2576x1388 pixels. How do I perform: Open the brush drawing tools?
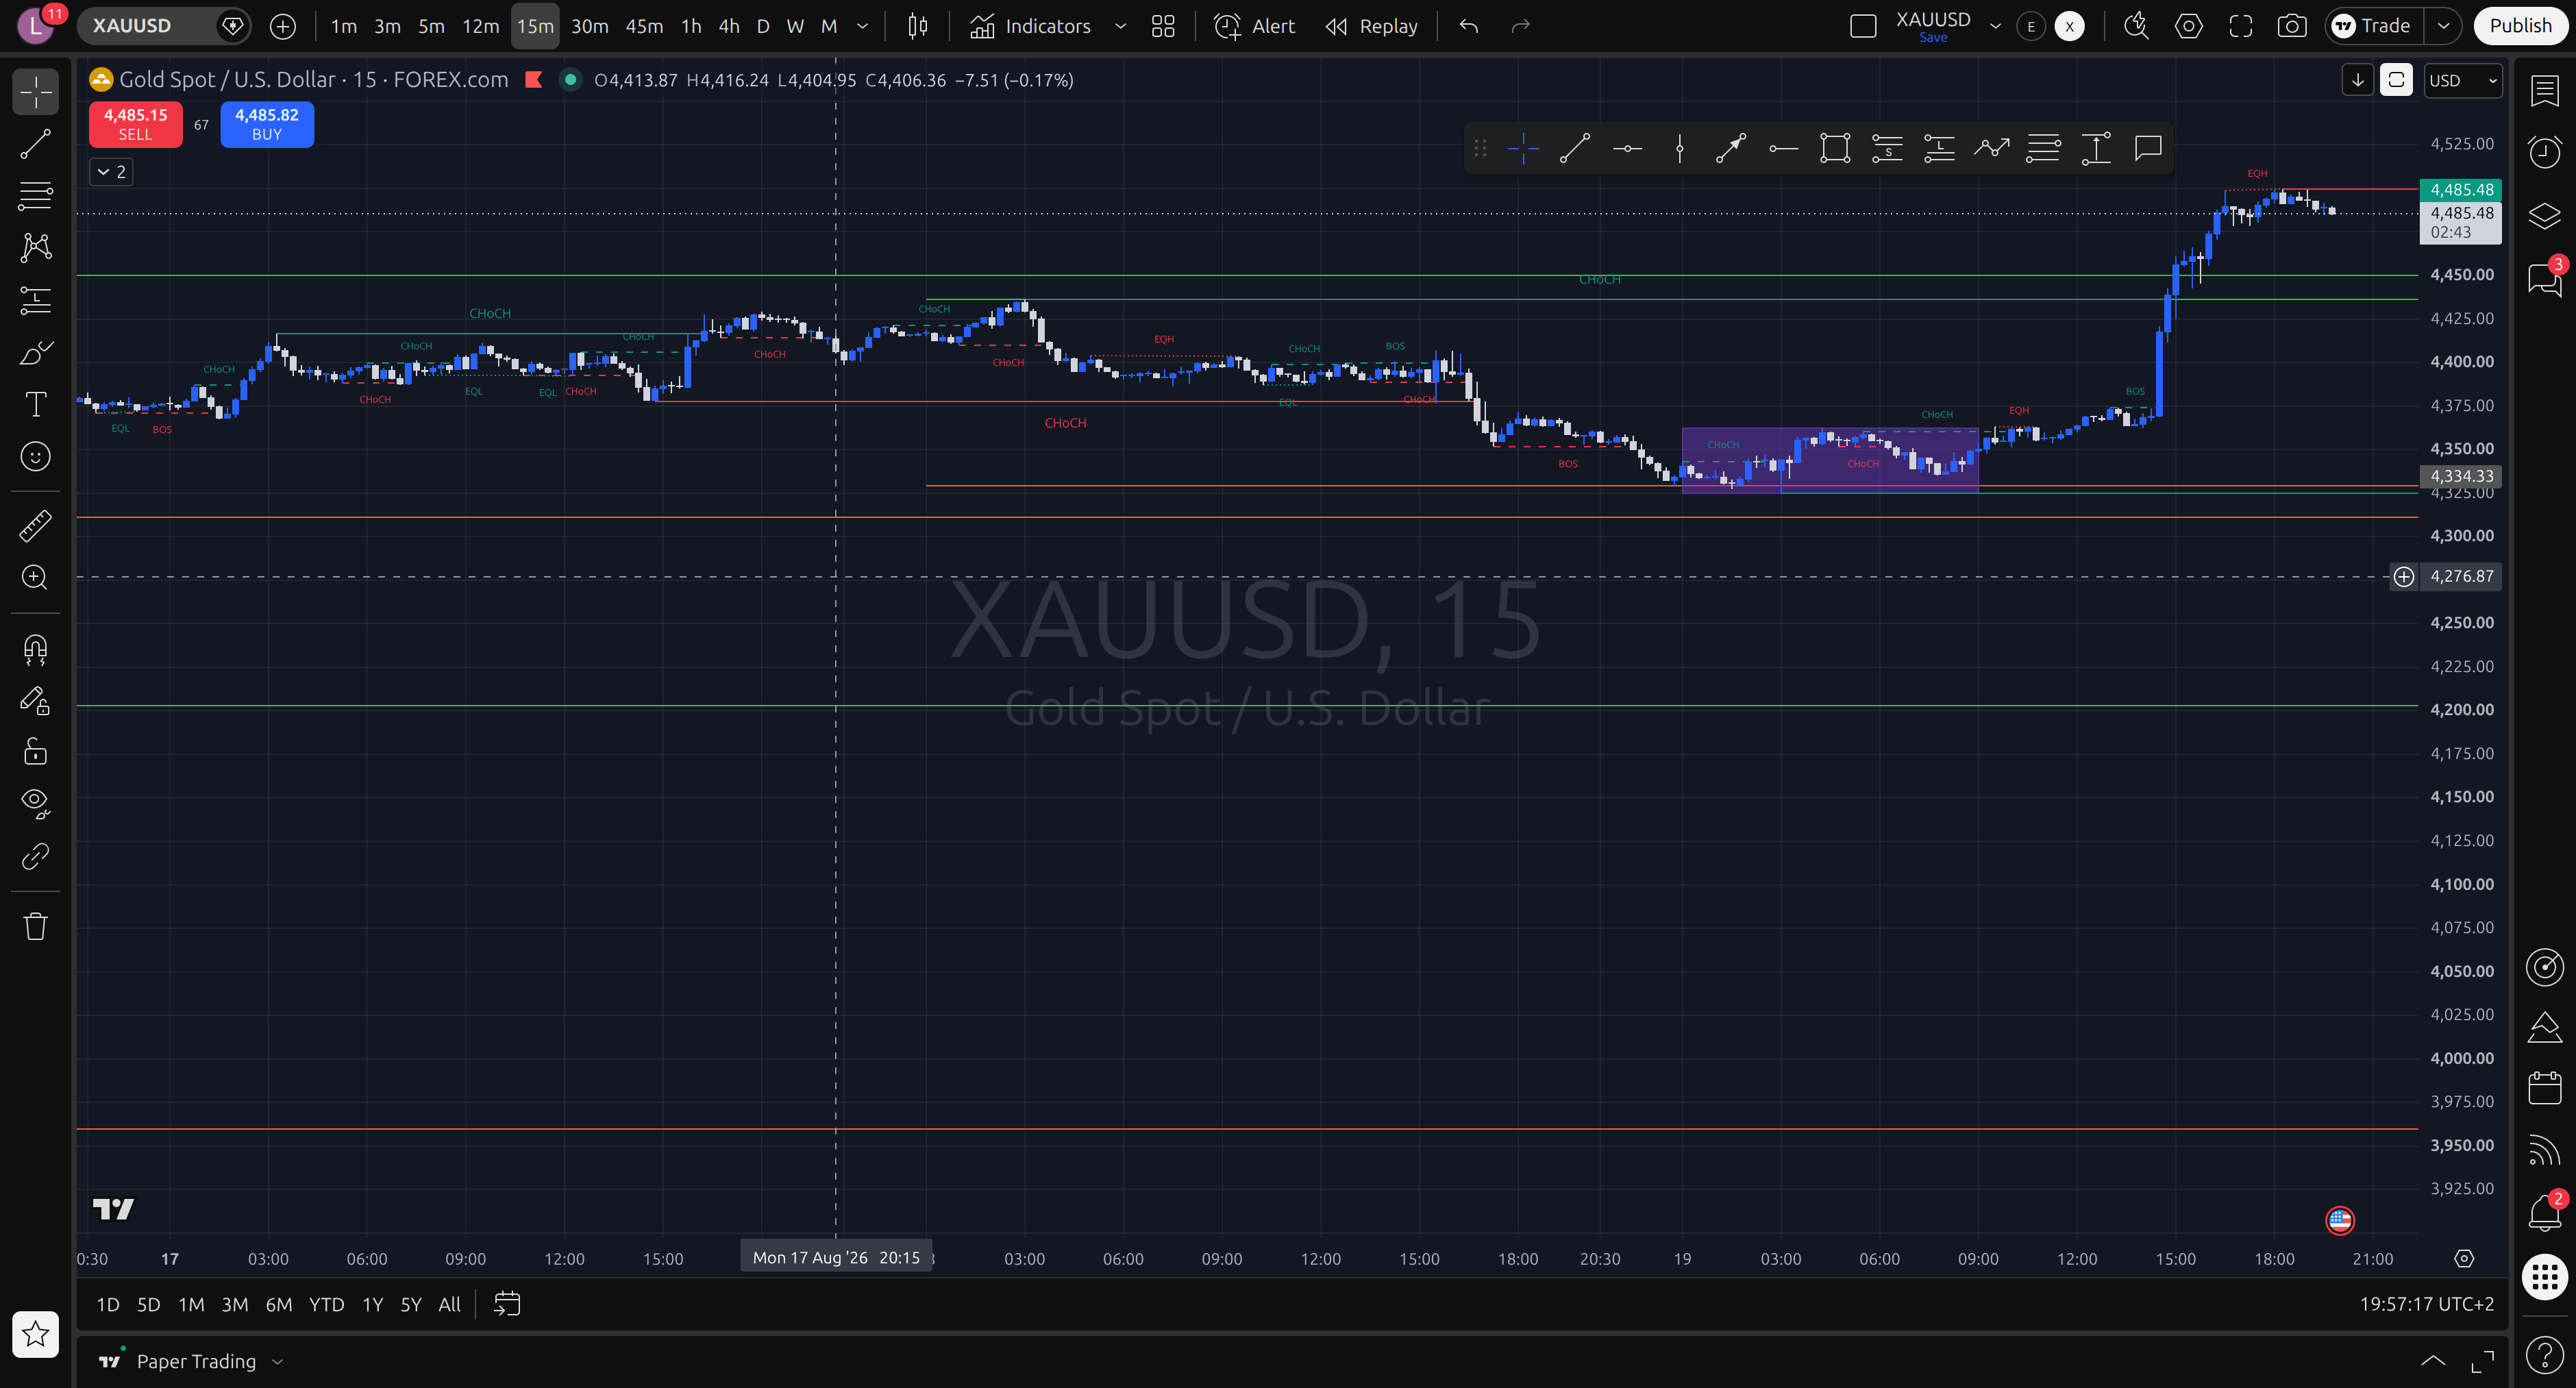tap(36, 352)
